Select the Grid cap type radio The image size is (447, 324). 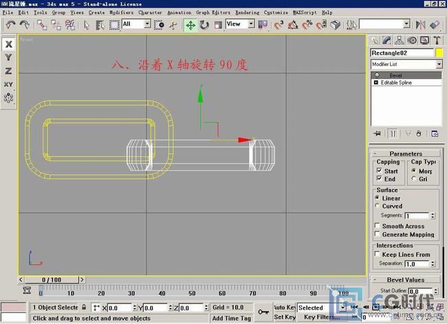tap(413, 179)
